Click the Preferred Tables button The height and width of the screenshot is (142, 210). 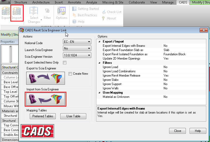(x=43, y=116)
